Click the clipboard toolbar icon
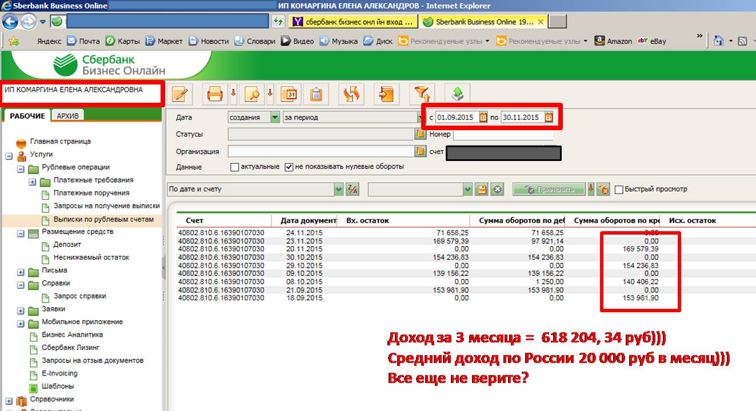Viewport: 756px width, 411px height. tap(316, 94)
